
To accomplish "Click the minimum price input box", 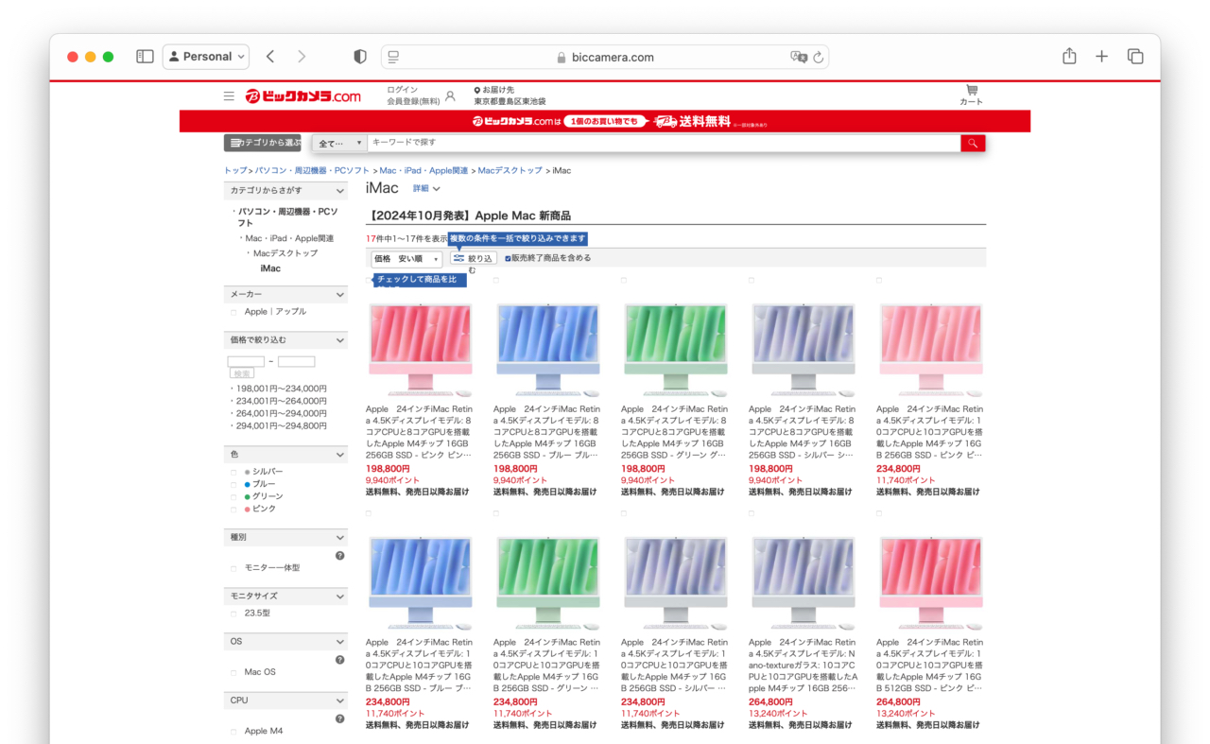I will (246, 361).
